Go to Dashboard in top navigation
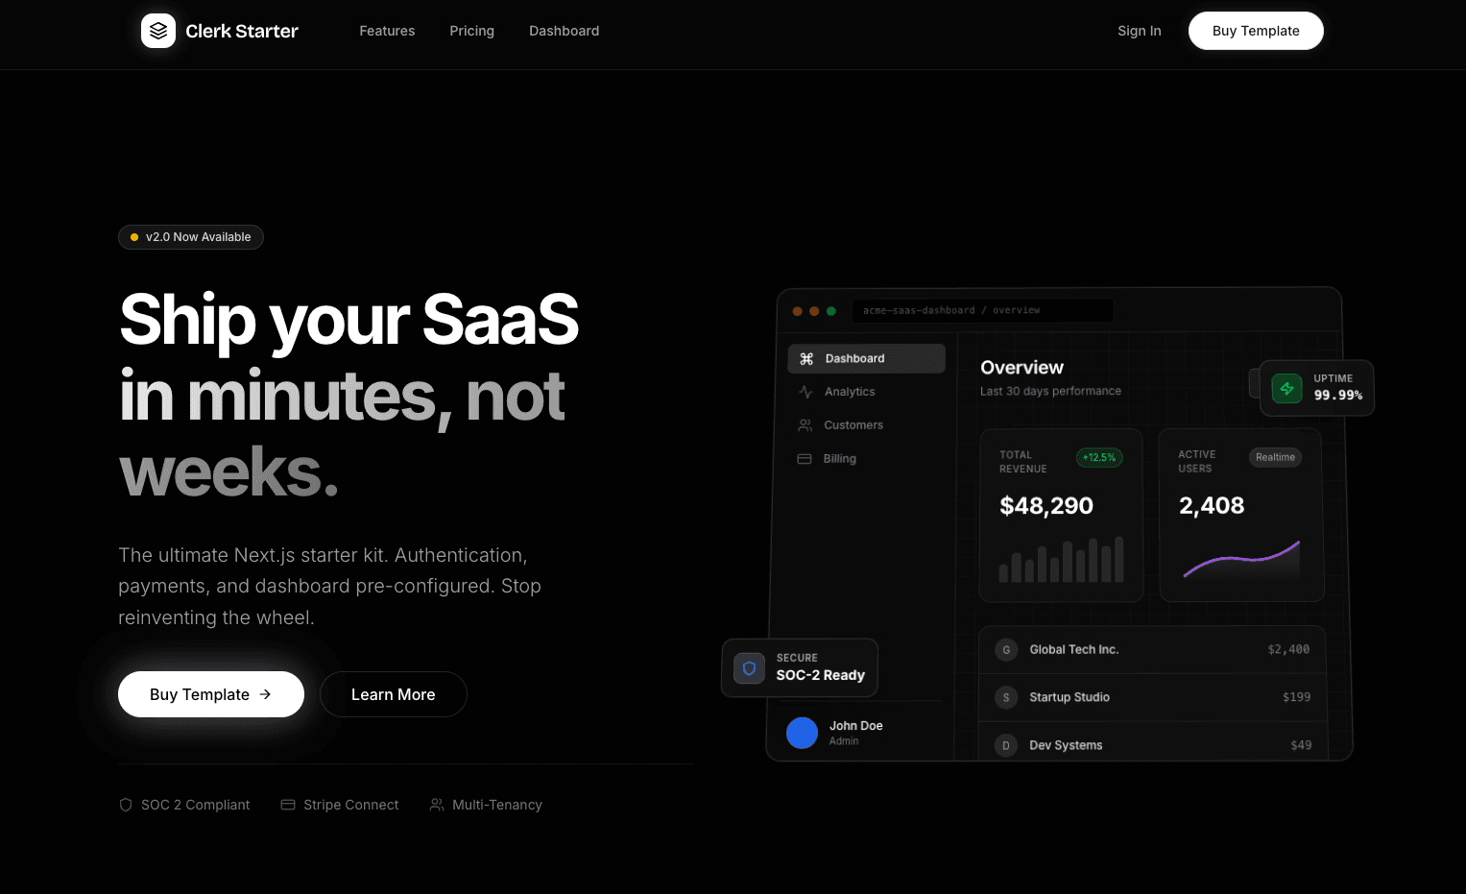This screenshot has width=1466, height=894. pos(564,31)
